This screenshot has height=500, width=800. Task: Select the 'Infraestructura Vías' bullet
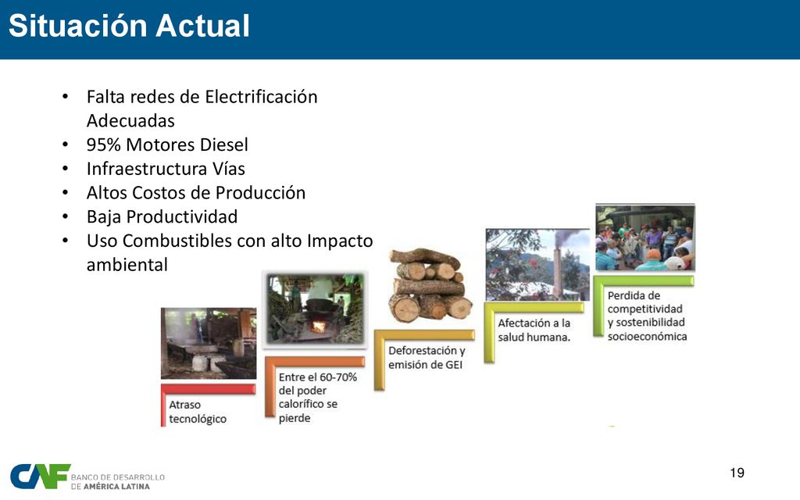click(x=166, y=169)
